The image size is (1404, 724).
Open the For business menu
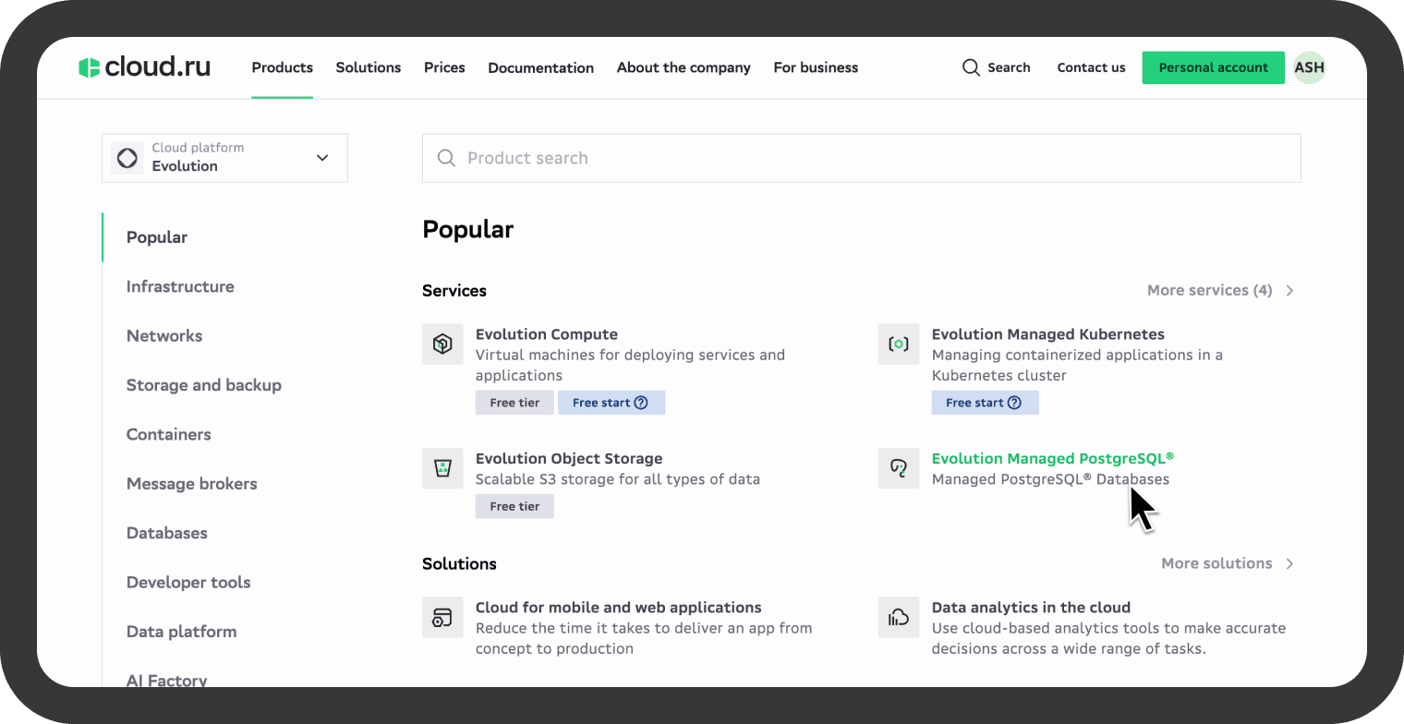point(816,67)
